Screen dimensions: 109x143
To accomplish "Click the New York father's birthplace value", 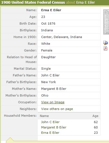I will [48, 82].
